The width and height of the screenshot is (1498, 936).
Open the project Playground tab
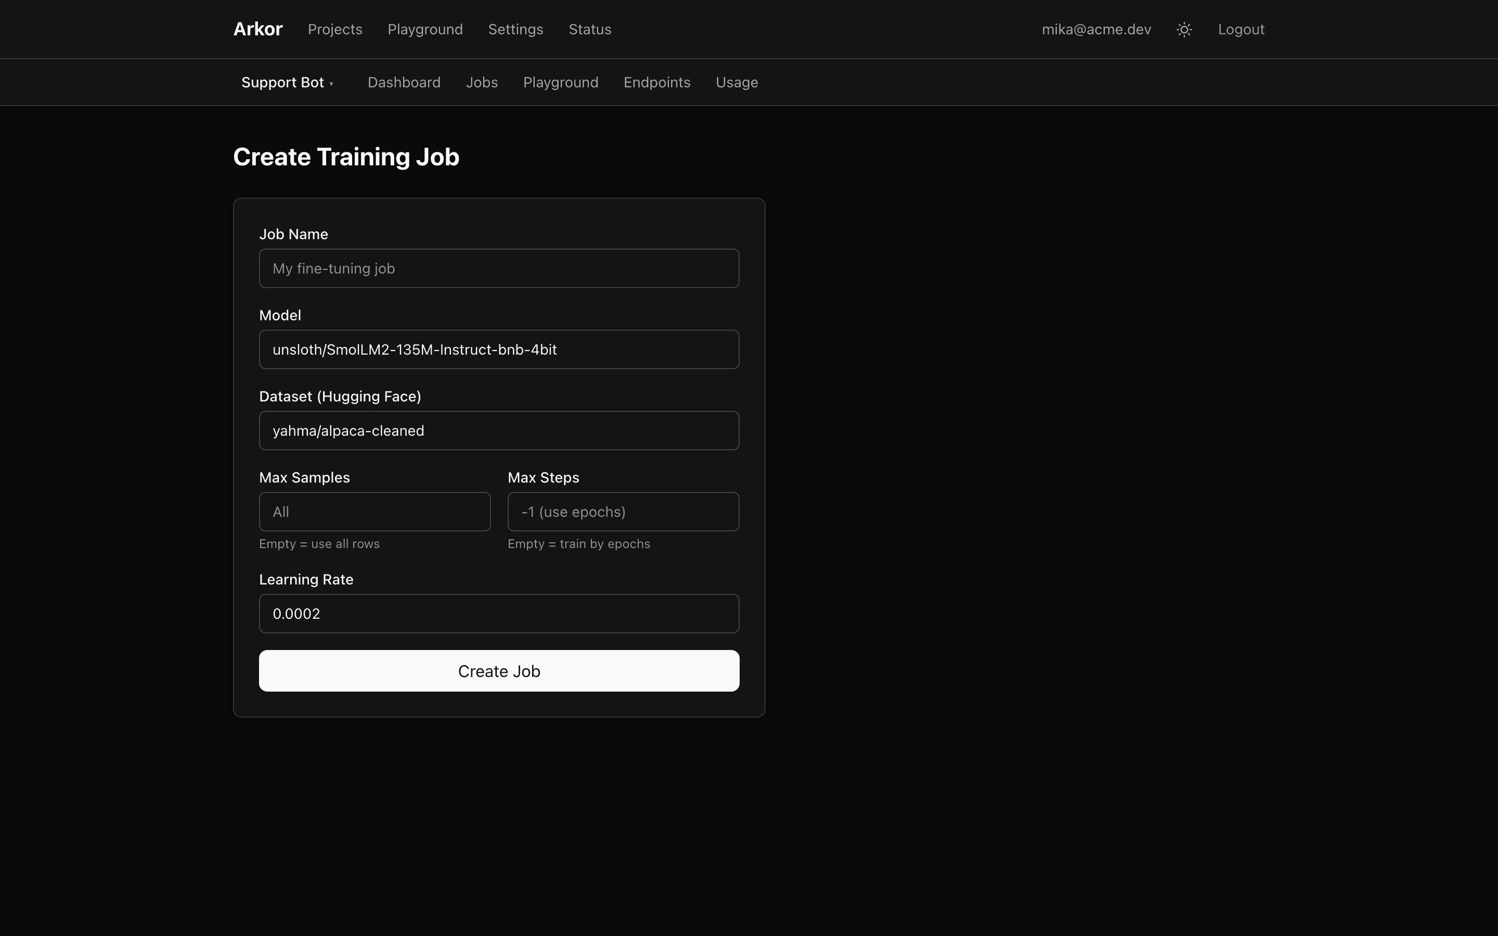561,82
